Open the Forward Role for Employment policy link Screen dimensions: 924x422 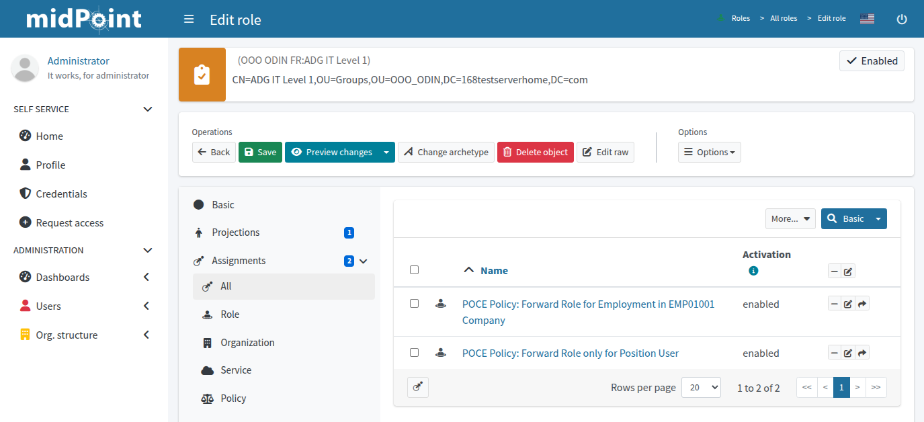(x=589, y=312)
